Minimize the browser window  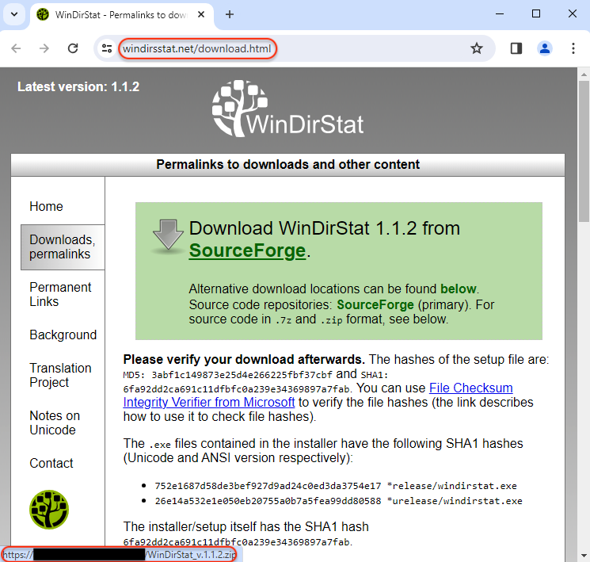tap(500, 14)
